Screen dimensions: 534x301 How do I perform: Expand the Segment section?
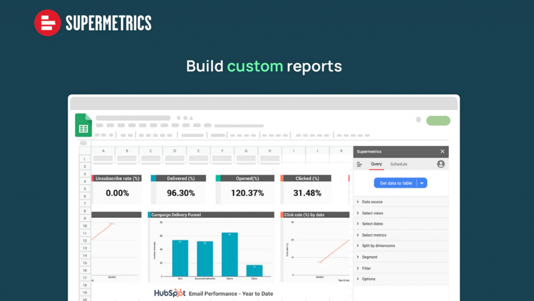401,257
